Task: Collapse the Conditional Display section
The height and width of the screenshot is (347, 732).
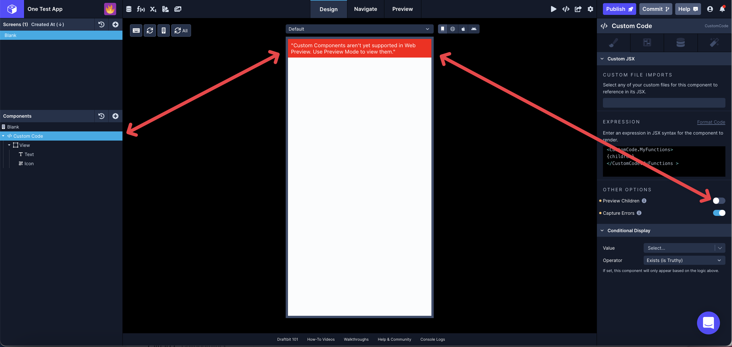Action: pyautogui.click(x=602, y=230)
